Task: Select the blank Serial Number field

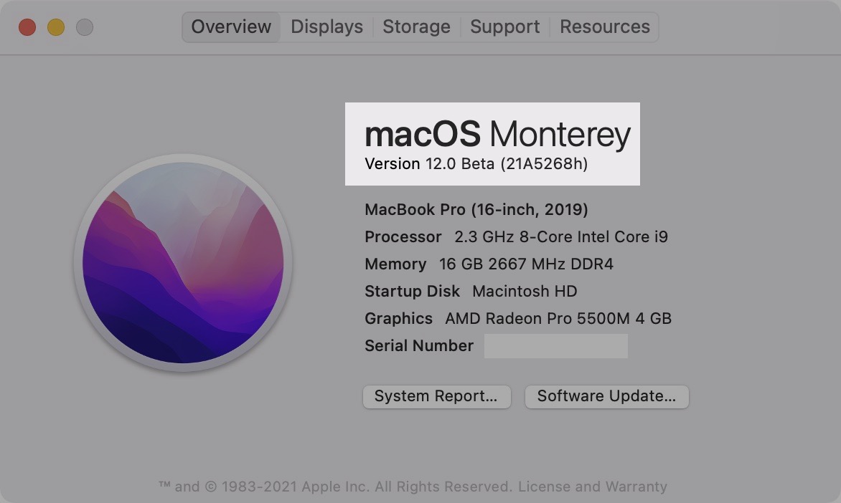Action: click(x=555, y=346)
